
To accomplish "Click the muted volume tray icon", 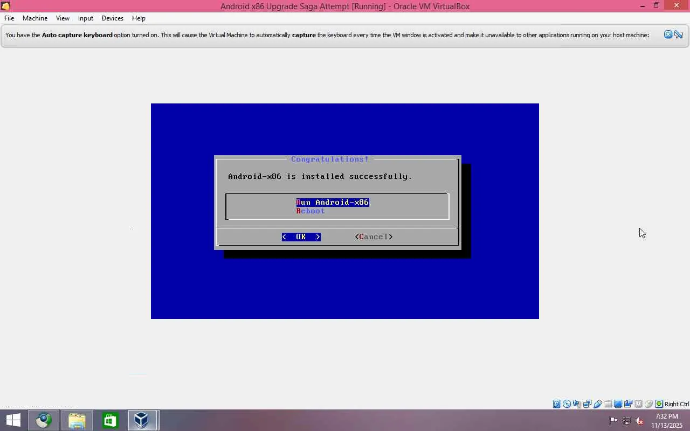I will (639, 420).
